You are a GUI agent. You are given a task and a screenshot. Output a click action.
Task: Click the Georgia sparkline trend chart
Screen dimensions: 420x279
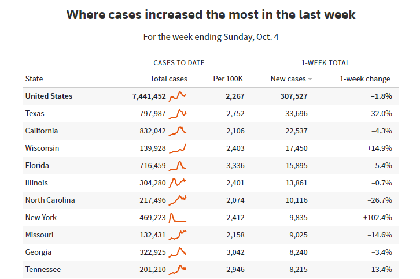tap(178, 252)
